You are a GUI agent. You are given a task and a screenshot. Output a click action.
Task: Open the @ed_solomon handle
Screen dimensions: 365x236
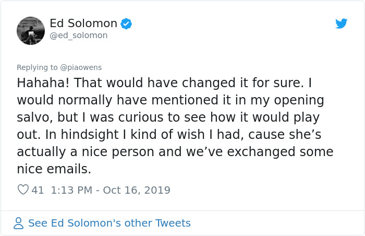point(78,36)
